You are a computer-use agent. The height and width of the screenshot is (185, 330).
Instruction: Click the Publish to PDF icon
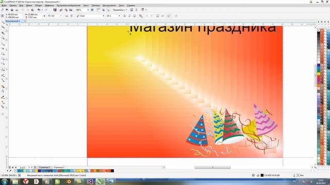pos(71,10)
